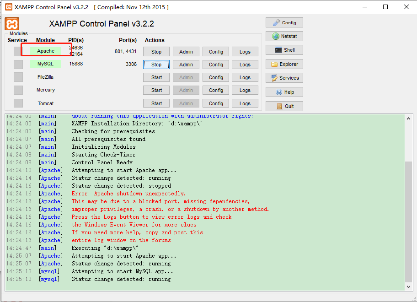Viewport: 417px width, 302px height.
Task: Click the Mercury Admin button
Action: 186,90
